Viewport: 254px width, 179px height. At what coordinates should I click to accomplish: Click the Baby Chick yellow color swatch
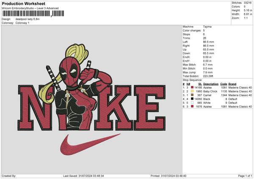pos(192,91)
